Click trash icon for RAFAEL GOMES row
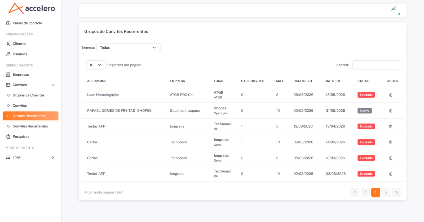This screenshot has width=424, height=222. coord(391,111)
